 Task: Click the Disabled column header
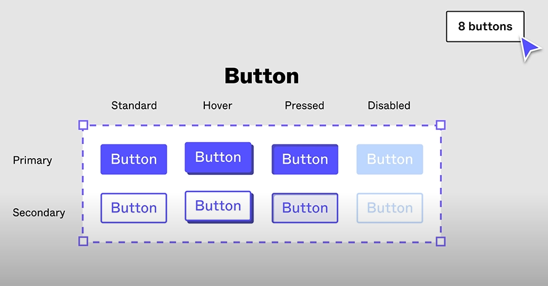coord(389,105)
